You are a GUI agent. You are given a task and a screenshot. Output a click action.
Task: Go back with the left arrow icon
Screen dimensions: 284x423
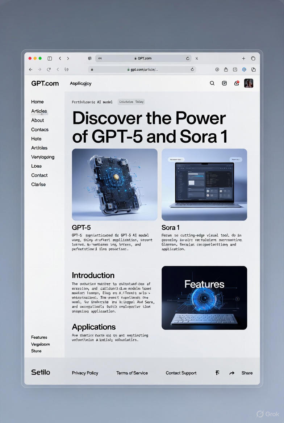31,69
